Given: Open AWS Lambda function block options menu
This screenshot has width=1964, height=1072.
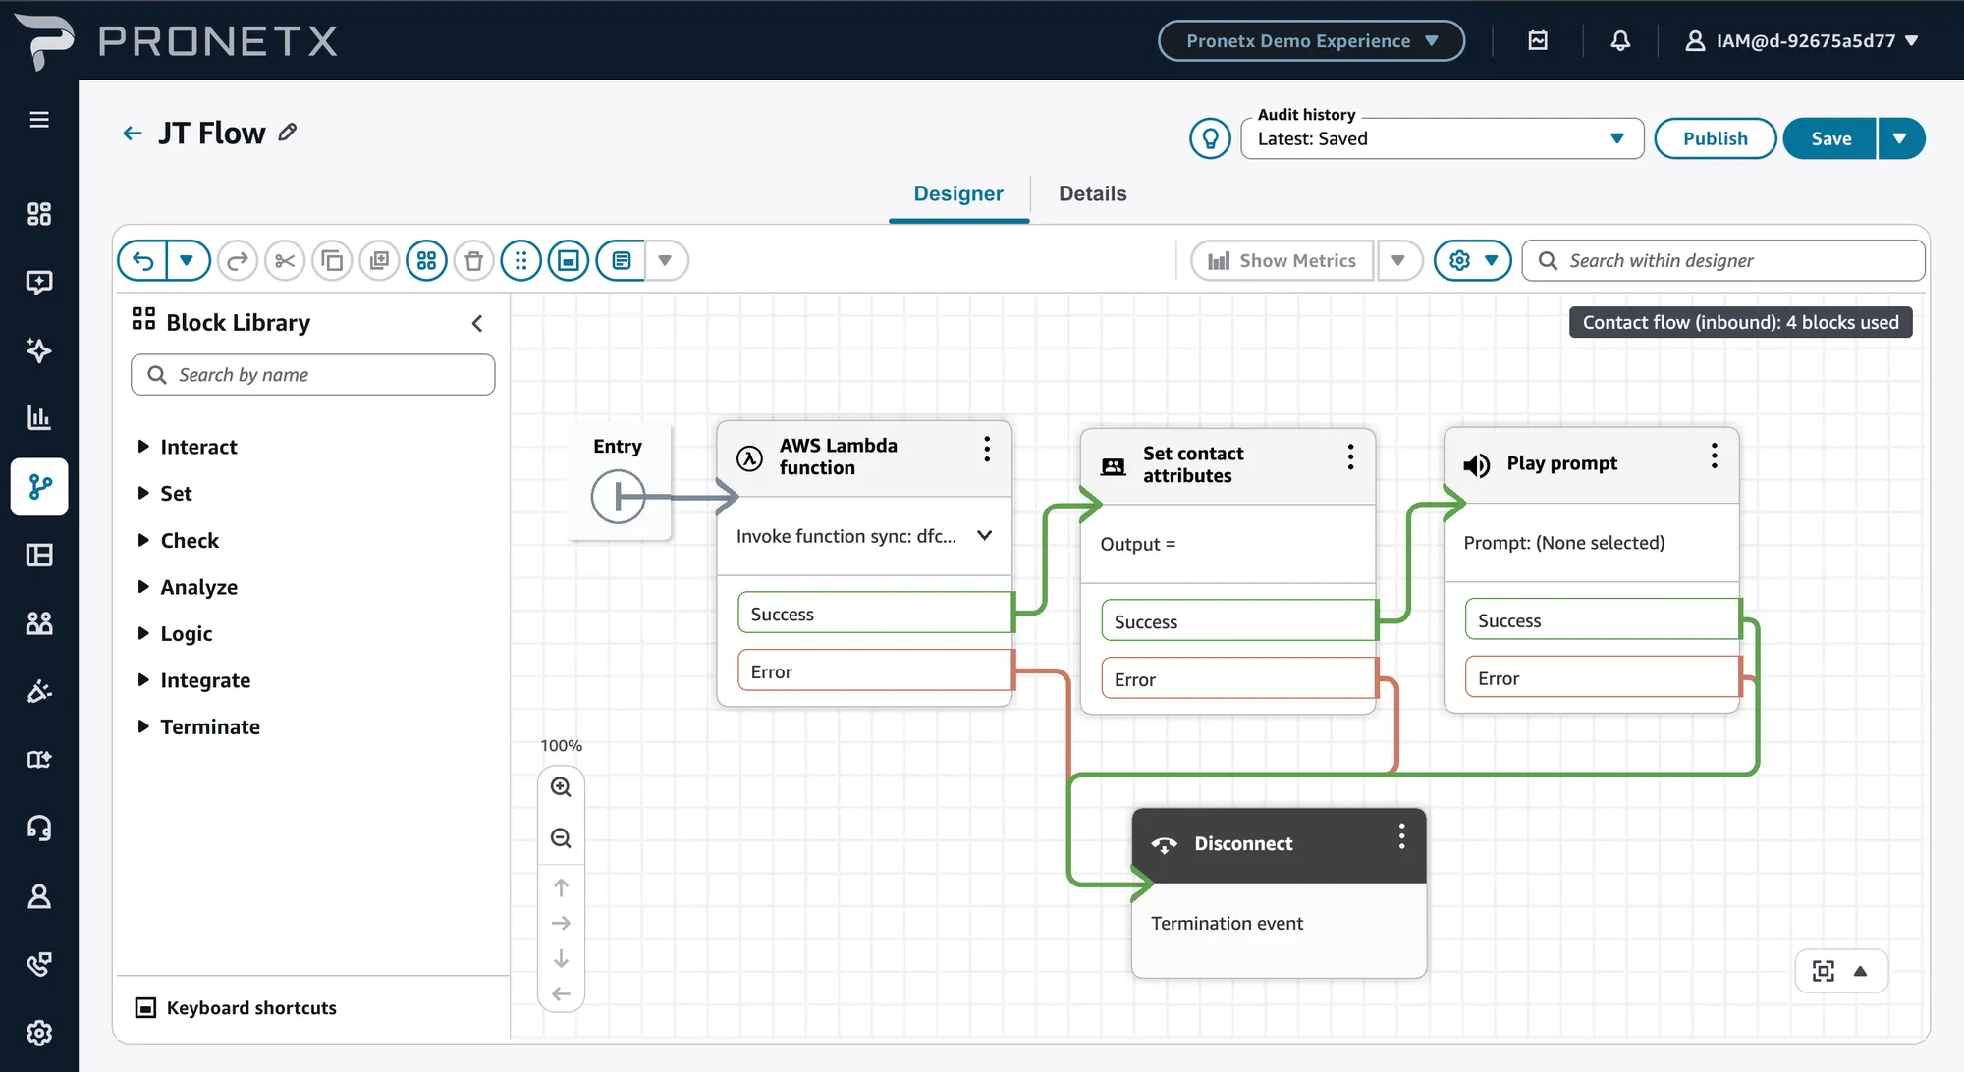Looking at the screenshot, I should [x=987, y=450].
